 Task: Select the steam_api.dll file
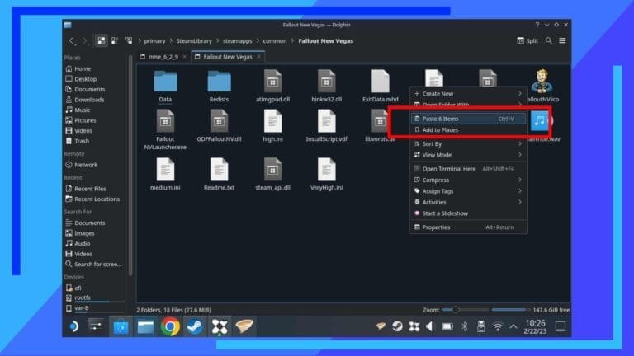pyautogui.click(x=272, y=174)
